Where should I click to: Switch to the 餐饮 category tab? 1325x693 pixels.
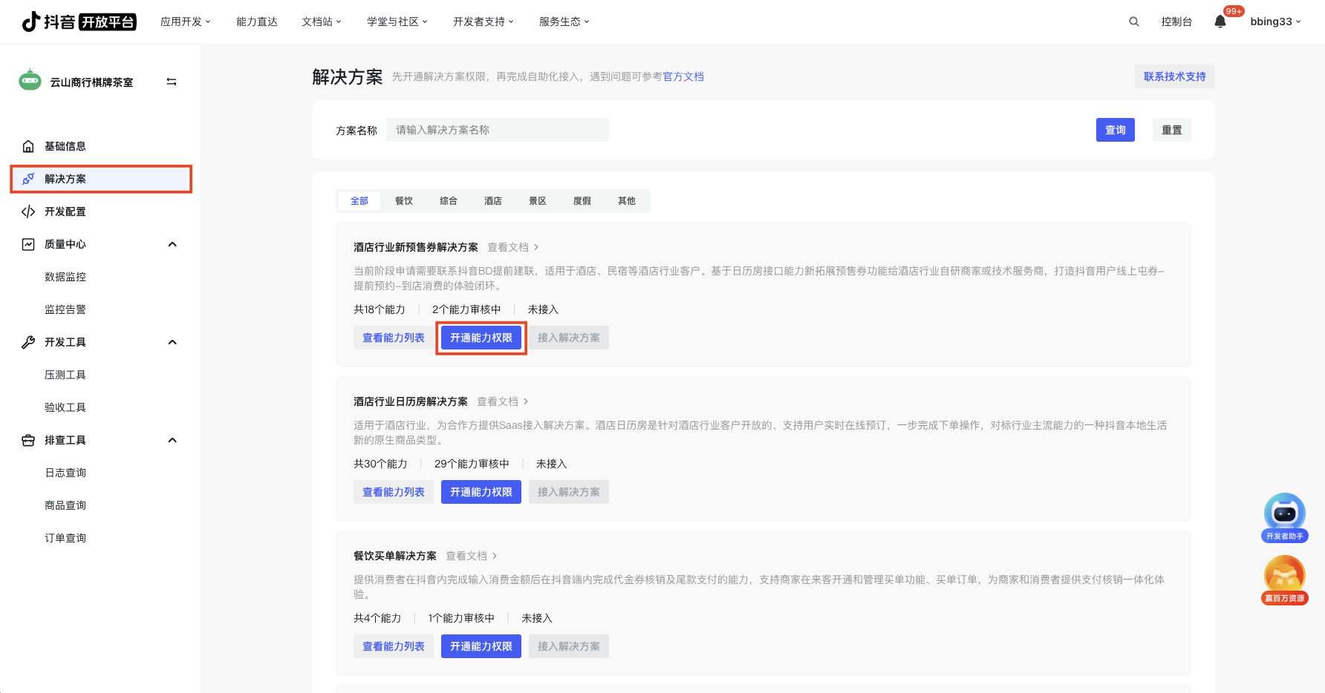[404, 201]
